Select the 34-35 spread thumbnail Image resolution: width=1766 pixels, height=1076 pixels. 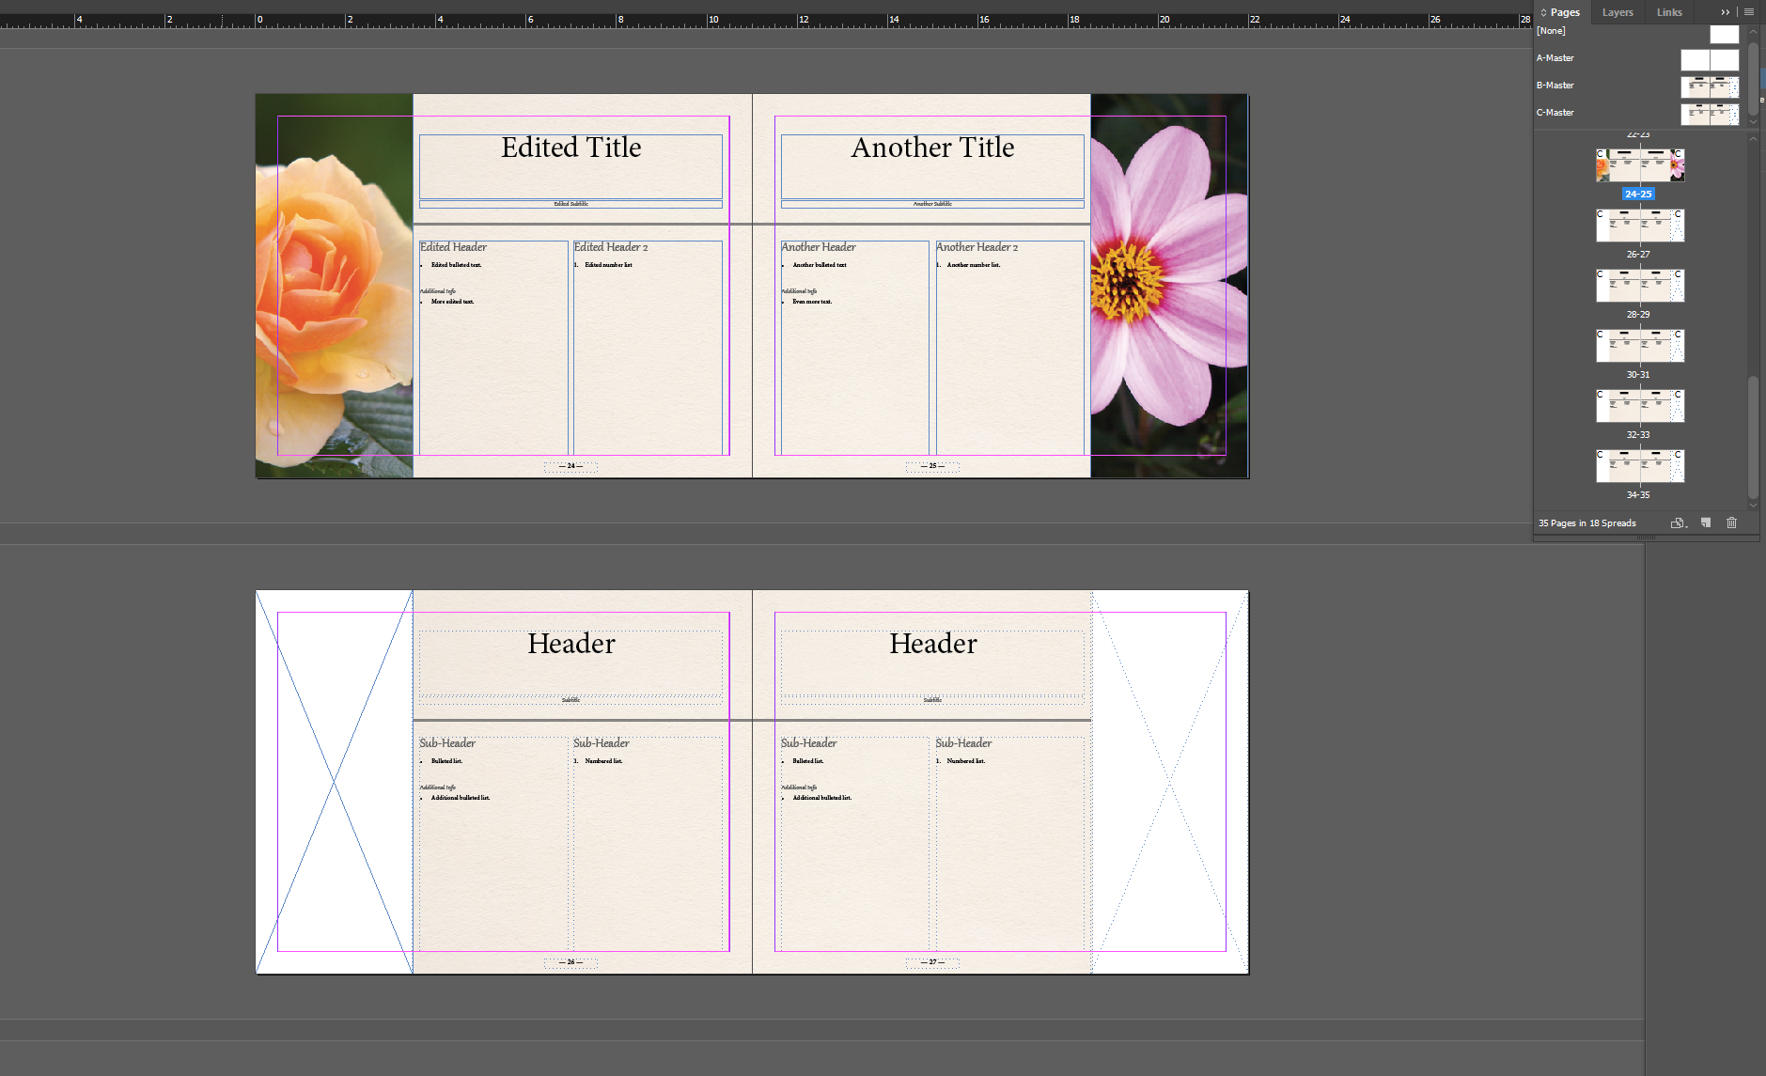coord(1640,466)
